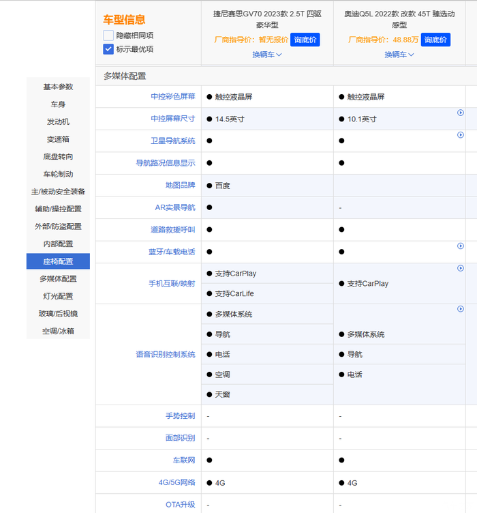Viewport: 477px width, 513px height.
Task: Expand 换辆车 dropdown for Genesis GV70
Action: [266, 55]
